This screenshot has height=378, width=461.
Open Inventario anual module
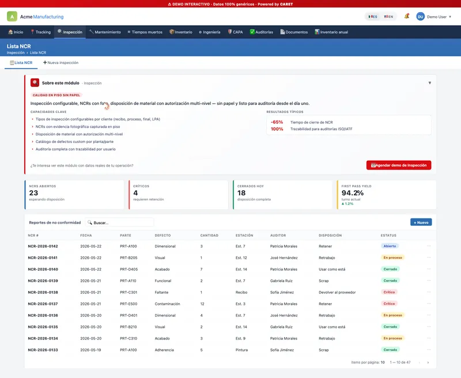(331, 32)
